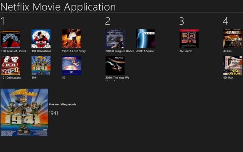Screen dimensions: 243x152
Task: Click the "20,000 Leagues Under" caption
Action: (120, 51)
